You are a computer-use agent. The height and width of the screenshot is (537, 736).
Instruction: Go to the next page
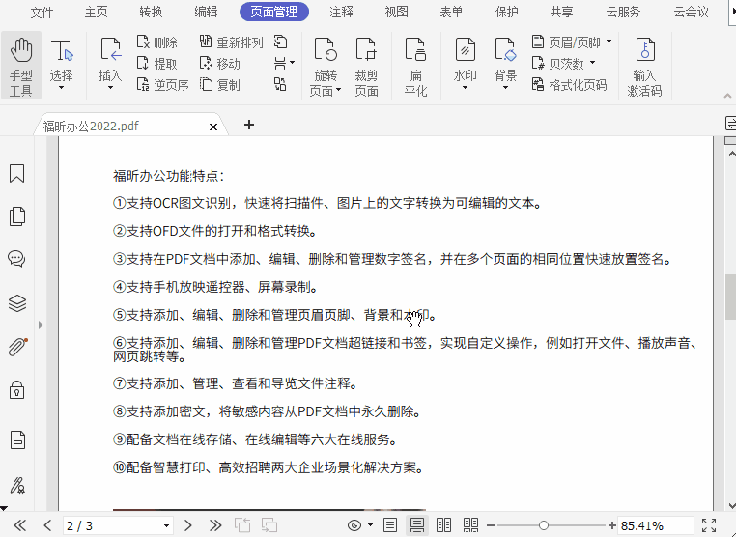[x=188, y=525]
